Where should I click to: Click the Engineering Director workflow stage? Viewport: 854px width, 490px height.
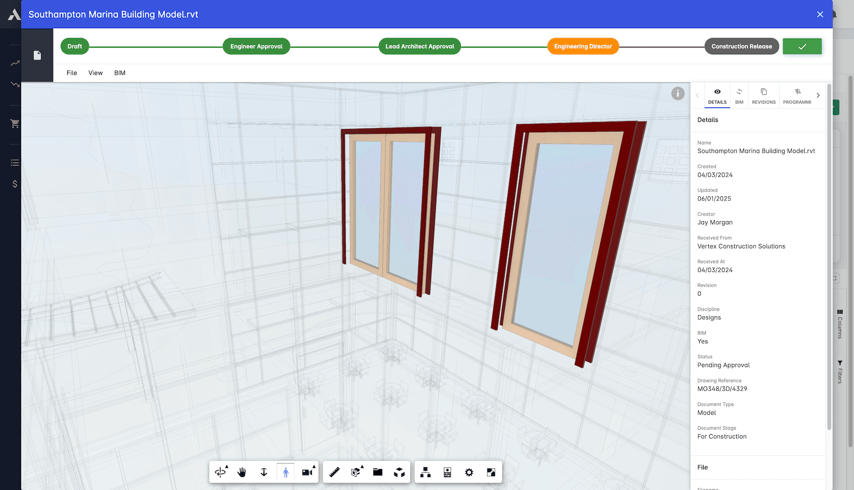pos(583,46)
